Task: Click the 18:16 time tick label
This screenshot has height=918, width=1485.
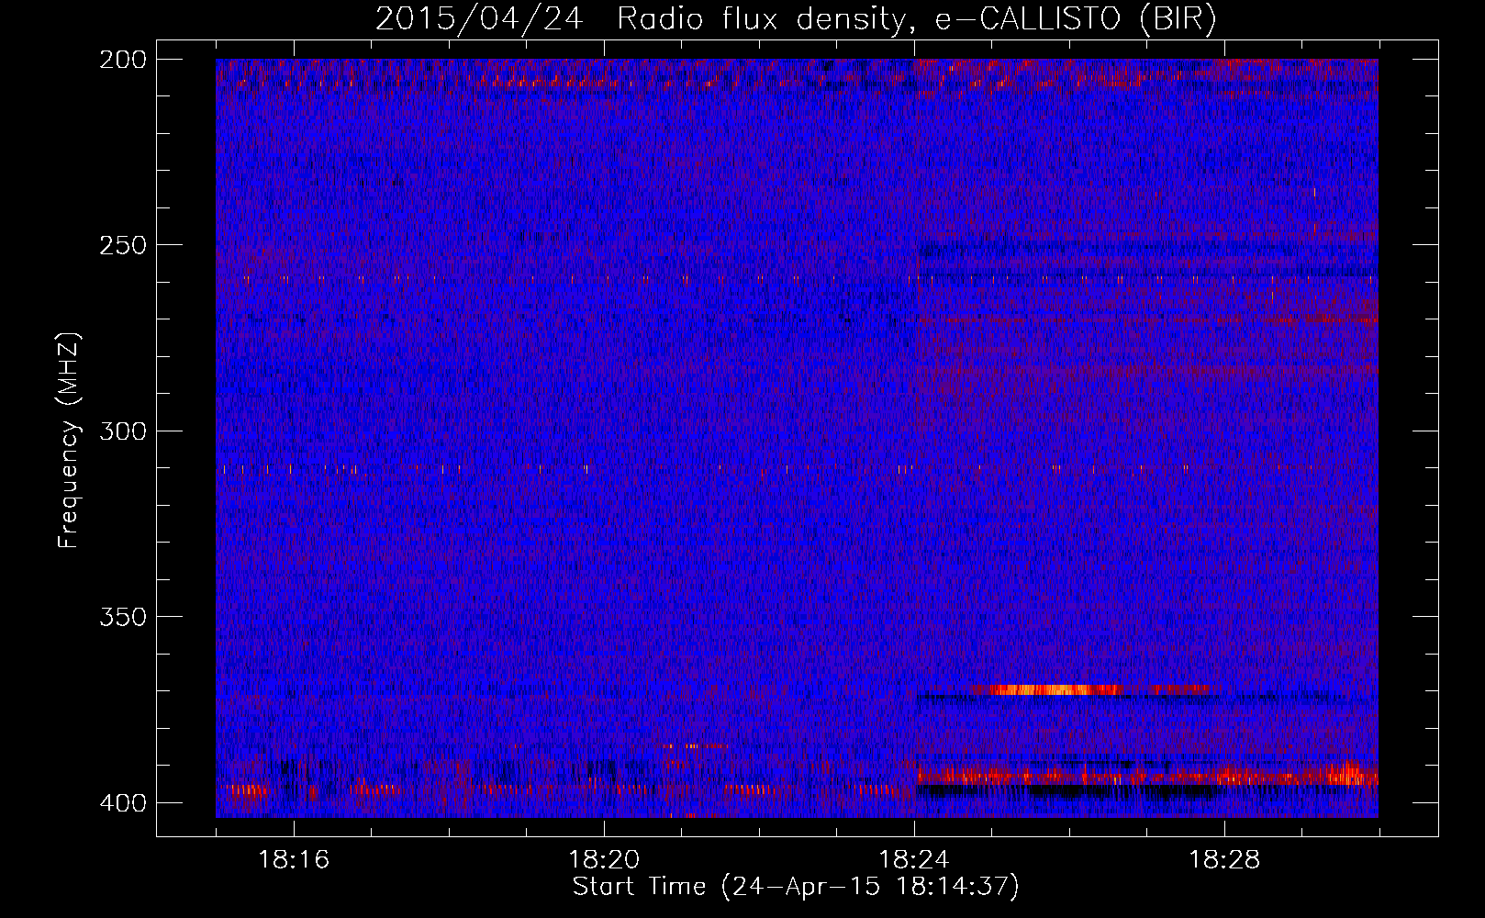Action: [294, 860]
